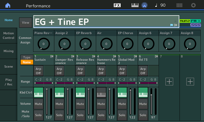Toggle Kbd Ctrl for Hammers Release part
The width and height of the screenshot is (204, 122).
coord(101,93)
